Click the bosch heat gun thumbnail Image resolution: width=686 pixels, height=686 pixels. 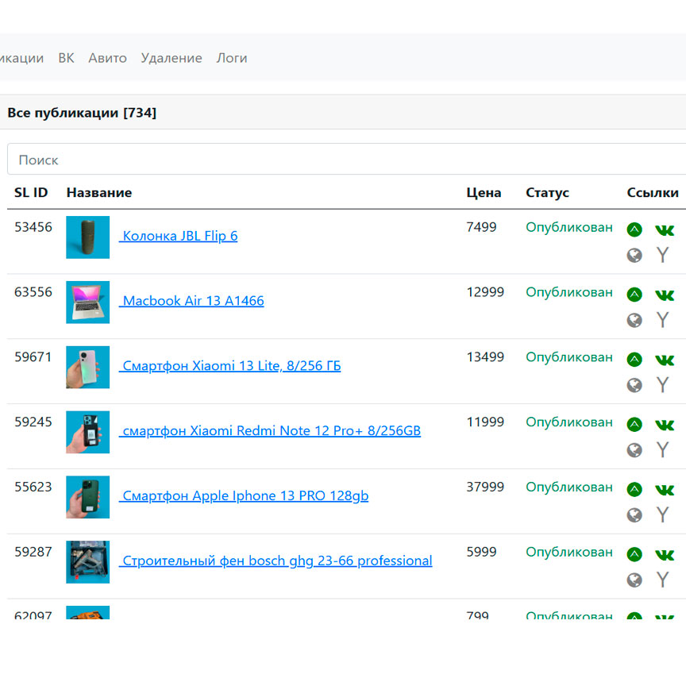coord(88,562)
